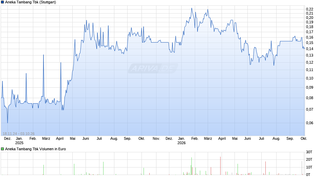Click the price axis label 0,19
This screenshot has height=178, width=319.
(309, 22)
